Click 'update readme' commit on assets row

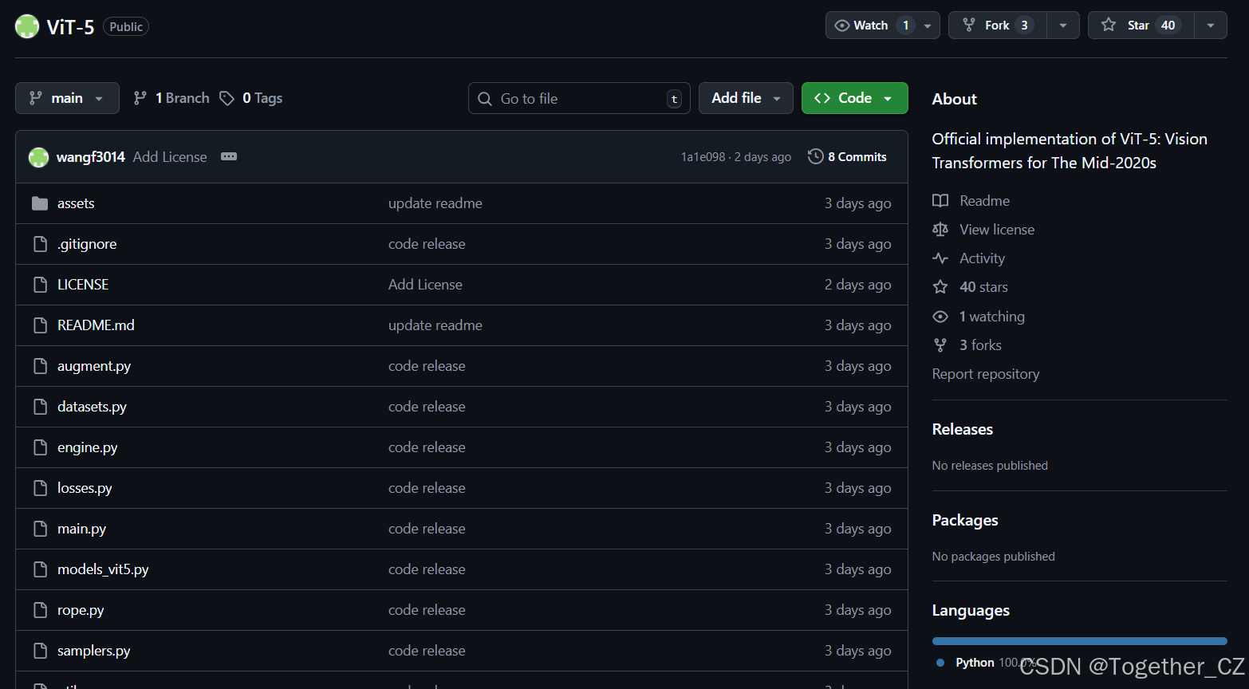[435, 203]
